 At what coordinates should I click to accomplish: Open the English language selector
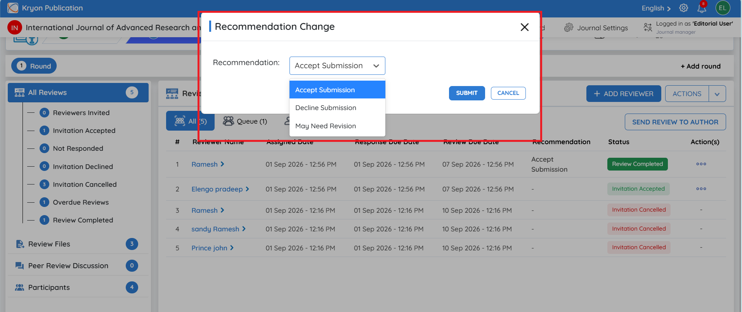(656, 8)
